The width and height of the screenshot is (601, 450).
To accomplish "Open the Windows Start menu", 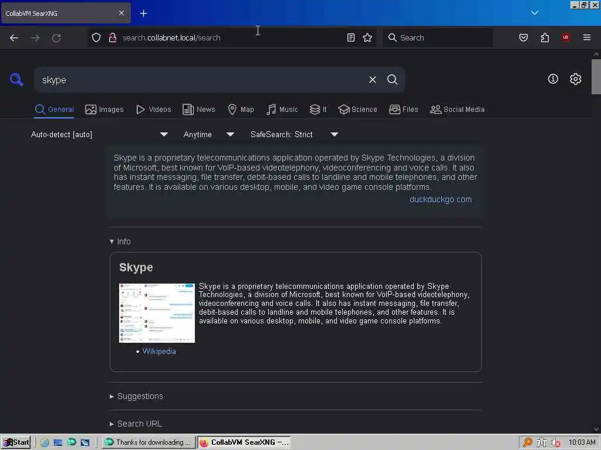I will 16,442.
